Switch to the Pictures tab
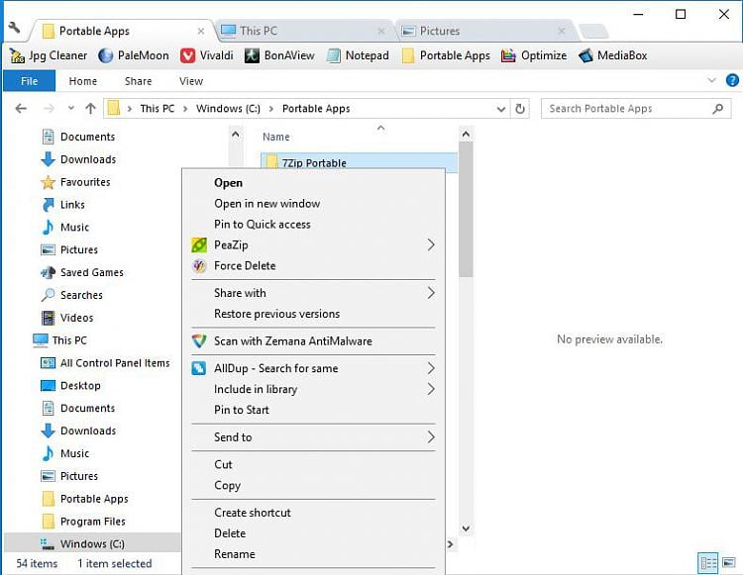This screenshot has width=743, height=575. click(x=484, y=32)
